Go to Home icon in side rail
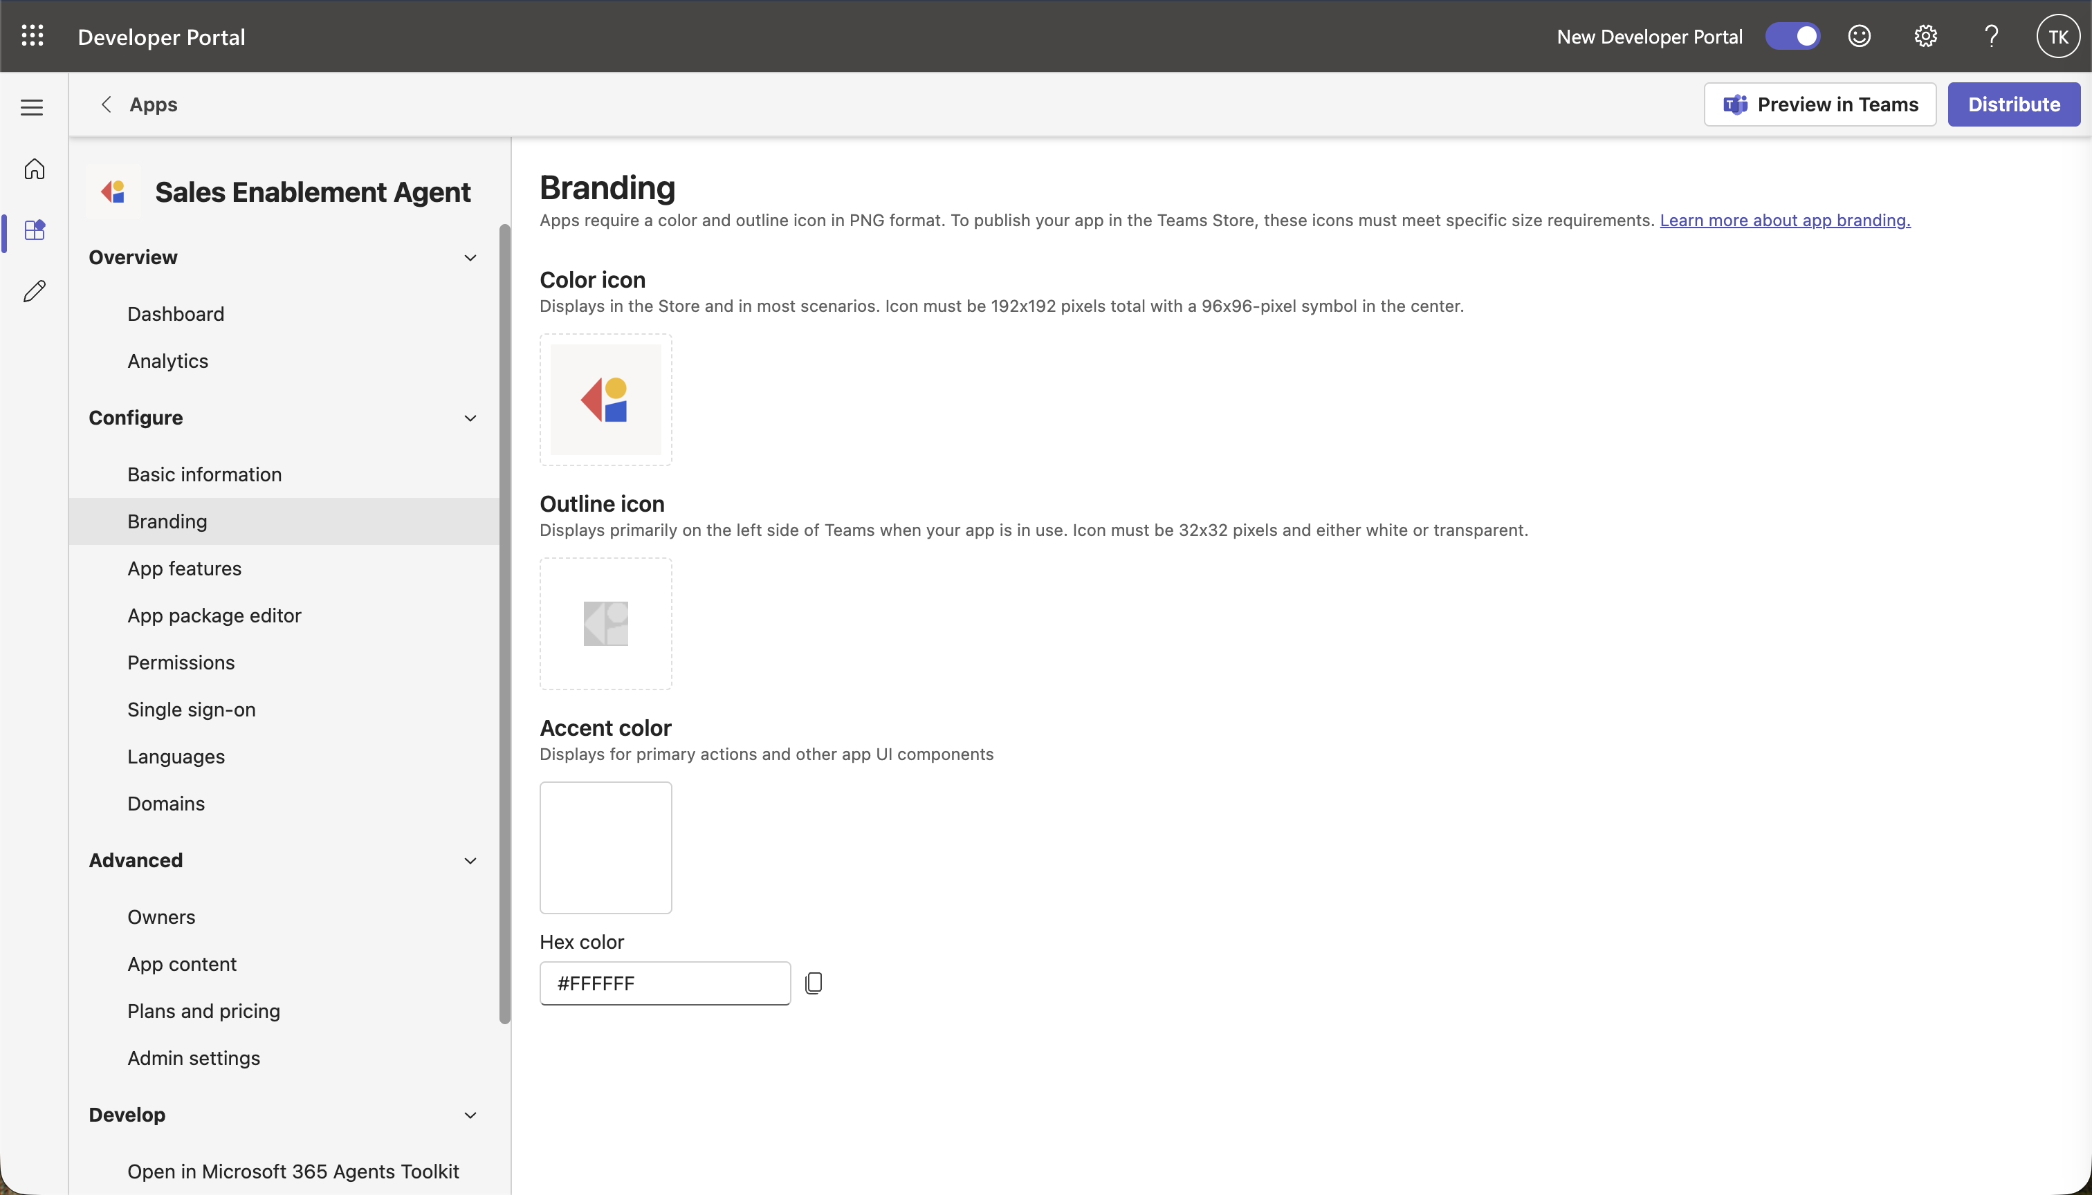Image resolution: width=2092 pixels, height=1195 pixels. (34, 169)
